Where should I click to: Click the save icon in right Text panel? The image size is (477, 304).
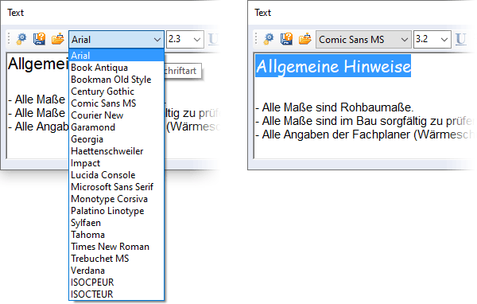(x=287, y=39)
